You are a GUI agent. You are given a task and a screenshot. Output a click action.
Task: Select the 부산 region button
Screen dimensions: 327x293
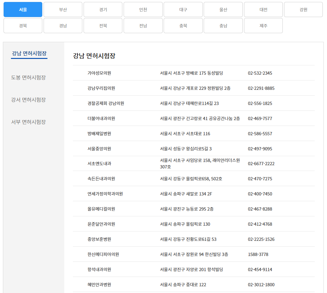(63, 10)
